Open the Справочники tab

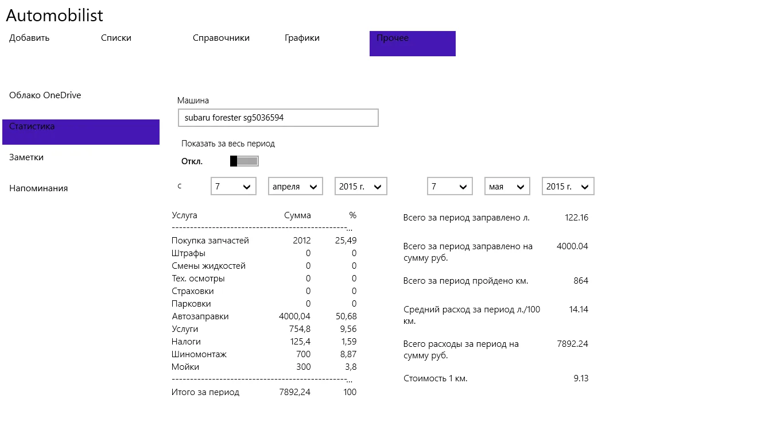[221, 38]
